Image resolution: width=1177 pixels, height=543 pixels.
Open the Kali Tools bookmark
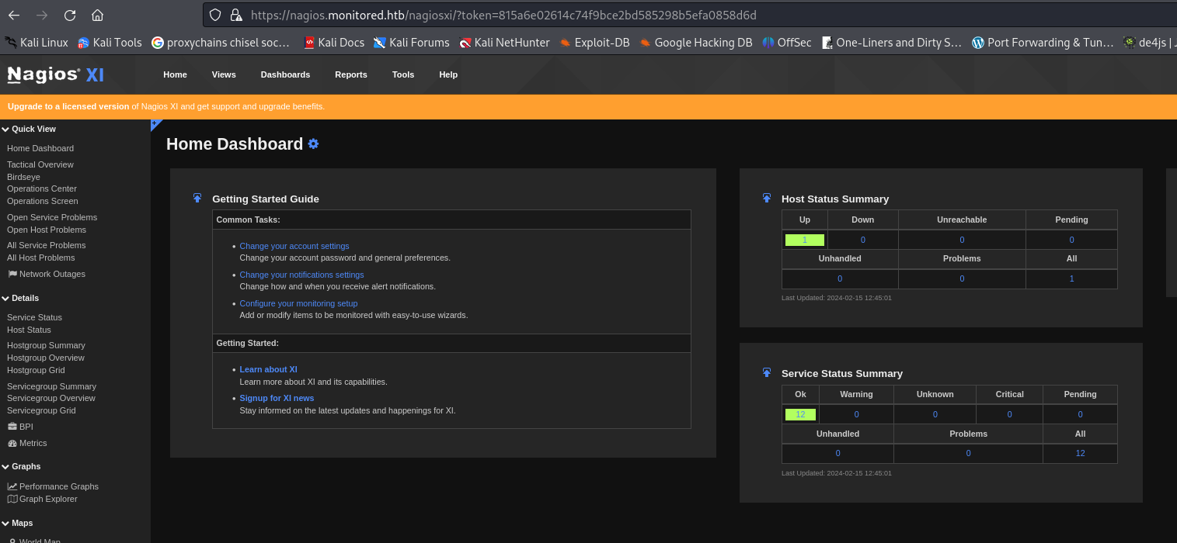[x=110, y=43]
